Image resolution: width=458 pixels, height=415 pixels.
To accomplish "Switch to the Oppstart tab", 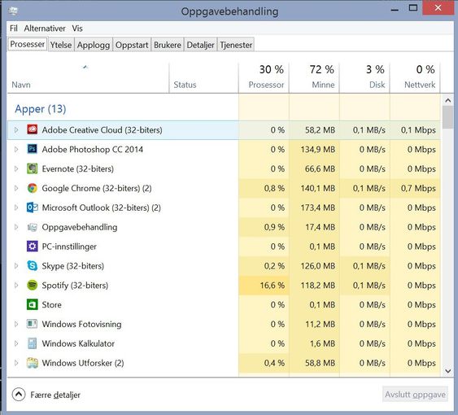I will pyautogui.click(x=132, y=45).
